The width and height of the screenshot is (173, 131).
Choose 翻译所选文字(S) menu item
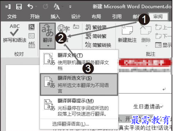pyautogui.click(x=79, y=85)
